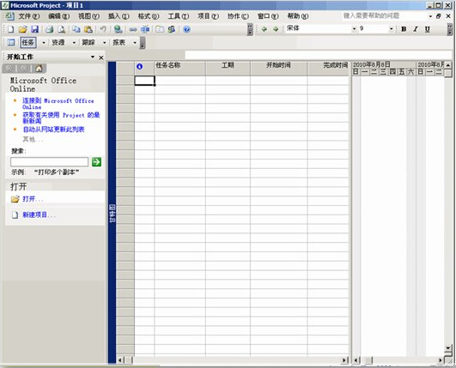Screen dimensions: 456x368
Task: Click the Undo arrow icon
Action: (103, 29)
